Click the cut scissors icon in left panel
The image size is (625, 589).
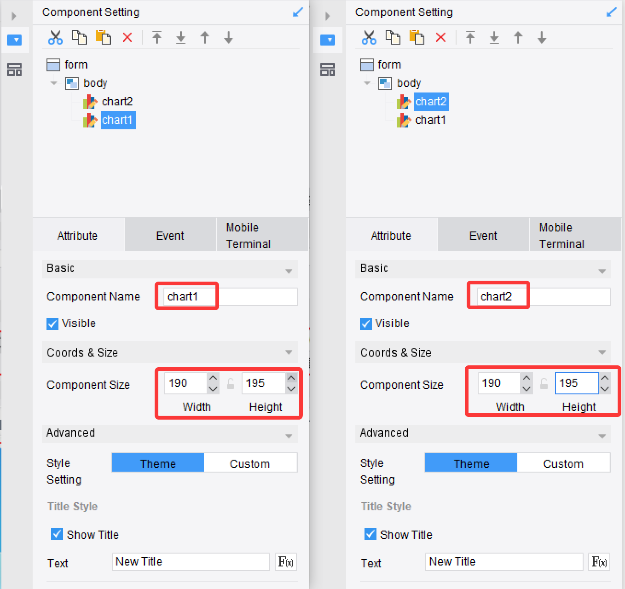point(55,37)
